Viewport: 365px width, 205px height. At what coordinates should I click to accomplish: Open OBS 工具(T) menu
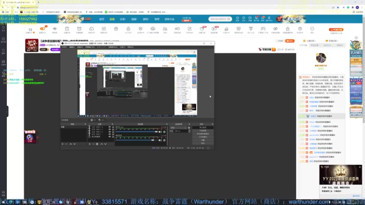pyautogui.click(x=122, y=47)
